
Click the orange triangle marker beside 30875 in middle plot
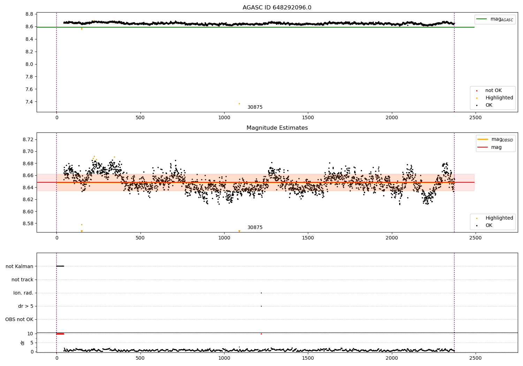coord(239,231)
